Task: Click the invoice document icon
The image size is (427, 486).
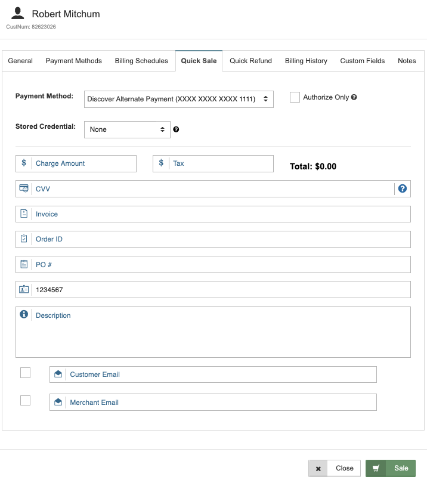Action: 24,213
